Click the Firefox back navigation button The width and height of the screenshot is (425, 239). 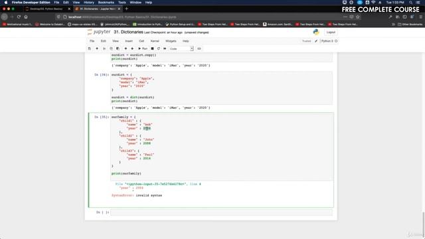pyautogui.click(x=5, y=17)
